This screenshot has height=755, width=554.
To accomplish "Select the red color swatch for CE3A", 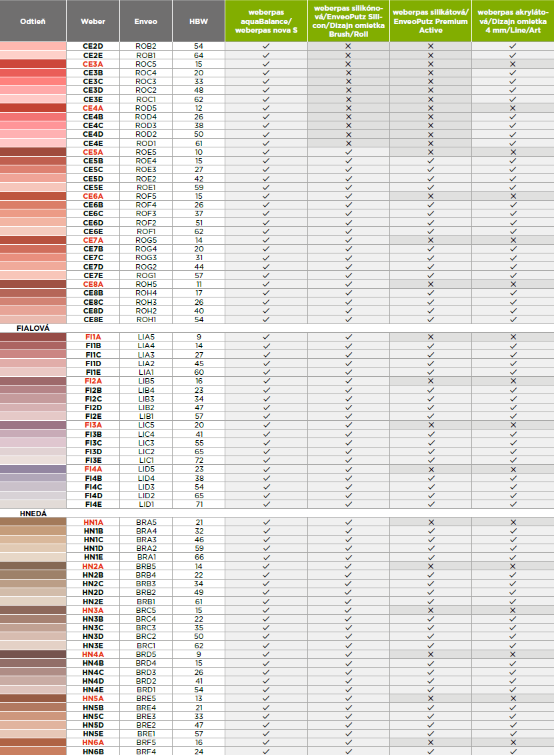I will click(x=33, y=64).
